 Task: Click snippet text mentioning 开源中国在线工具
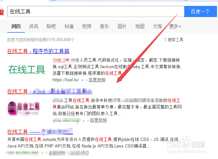(93, 139)
